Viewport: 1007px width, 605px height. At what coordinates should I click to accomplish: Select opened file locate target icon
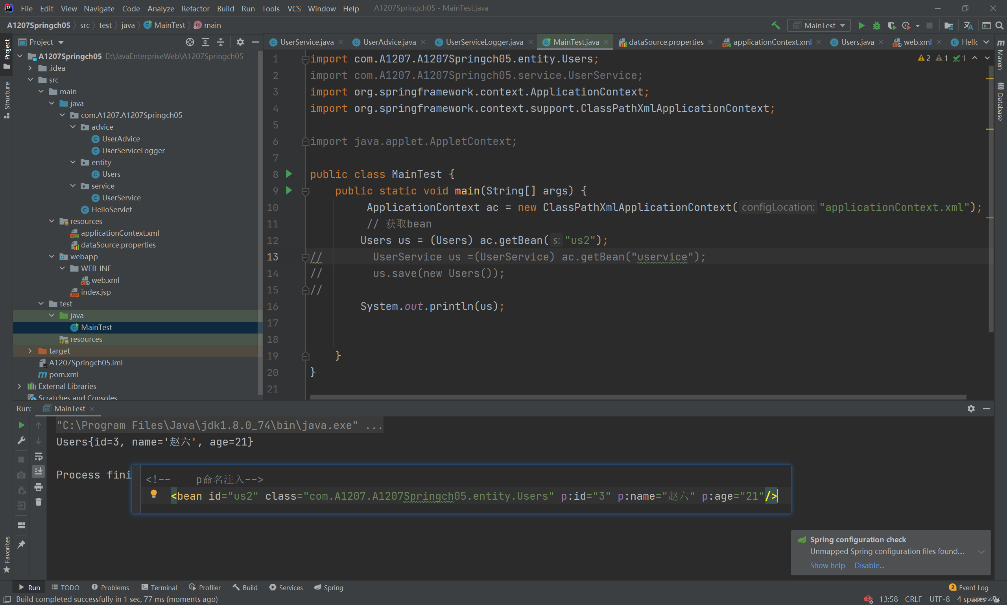coord(190,42)
